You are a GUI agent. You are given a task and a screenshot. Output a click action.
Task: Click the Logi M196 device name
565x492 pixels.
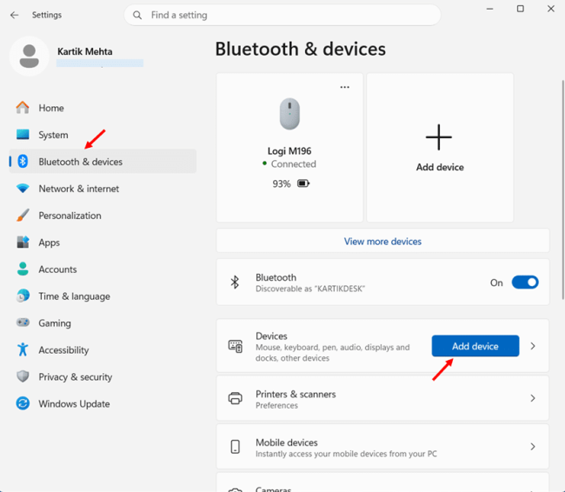coord(289,151)
